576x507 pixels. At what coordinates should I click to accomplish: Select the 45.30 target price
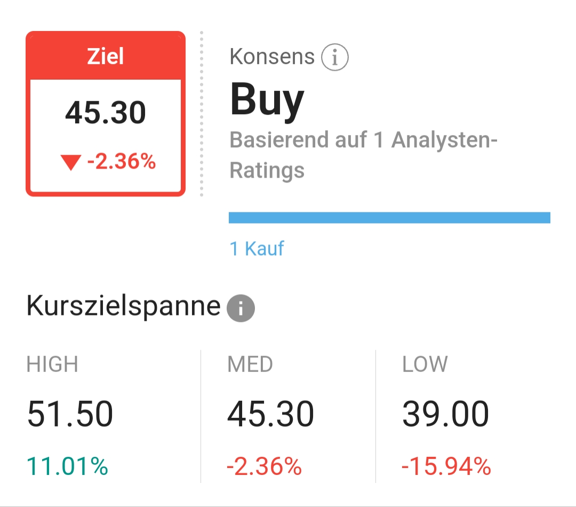pyautogui.click(x=106, y=113)
